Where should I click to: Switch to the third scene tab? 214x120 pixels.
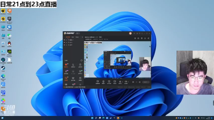[x=77, y=37]
